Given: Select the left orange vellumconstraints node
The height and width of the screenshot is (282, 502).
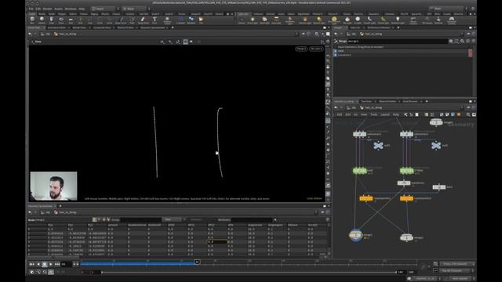Looking at the screenshot, I should pos(366,198).
